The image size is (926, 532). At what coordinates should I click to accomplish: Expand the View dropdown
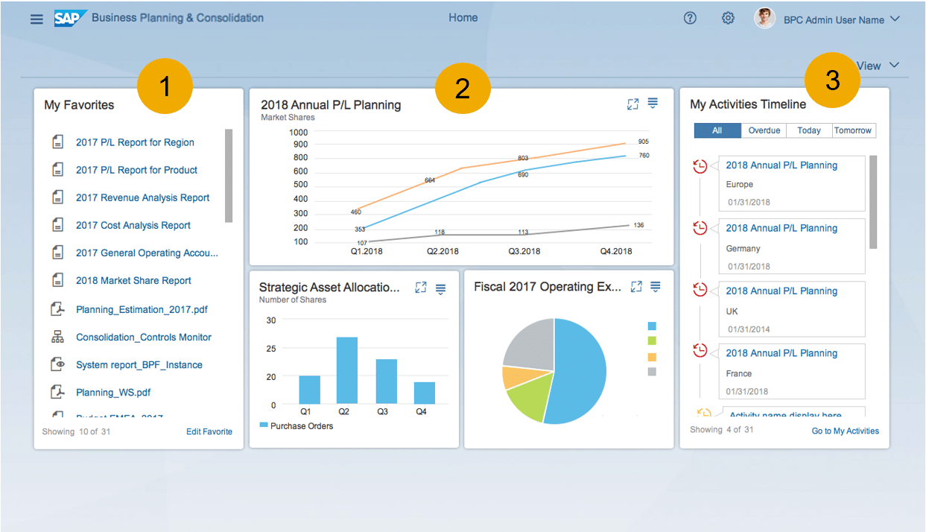878,66
